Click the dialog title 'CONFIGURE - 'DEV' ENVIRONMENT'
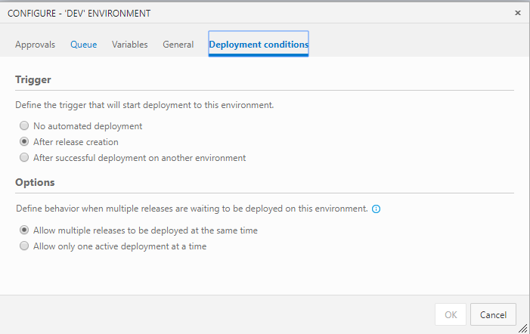Image resolution: width=530 pixels, height=334 pixels. 79,13
